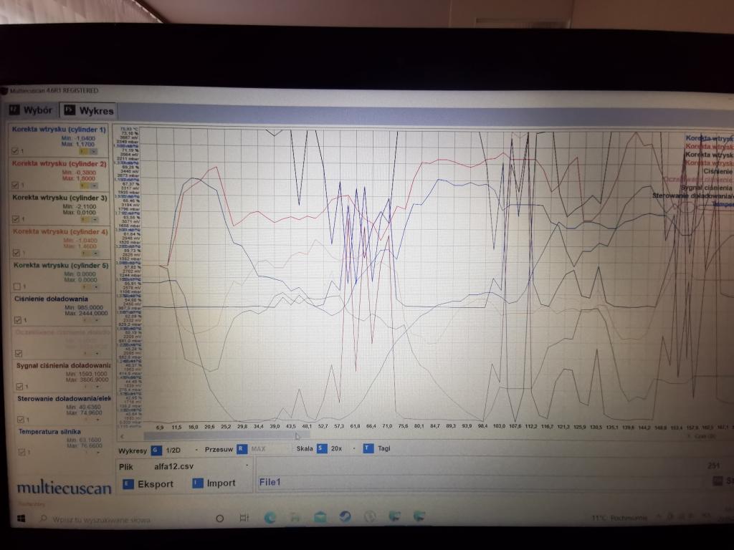Launch Microsoft Edge from taskbar
This screenshot has height=550, width=734.
click(x=270, y=517)
